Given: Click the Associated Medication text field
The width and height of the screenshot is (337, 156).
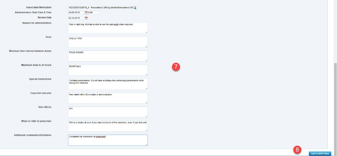Looking at the screenshot, I should click(100, 7).
